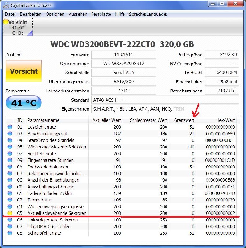Select the Vorsicht 41 °C disk tab
246x248 pixels.
(18, 27)
